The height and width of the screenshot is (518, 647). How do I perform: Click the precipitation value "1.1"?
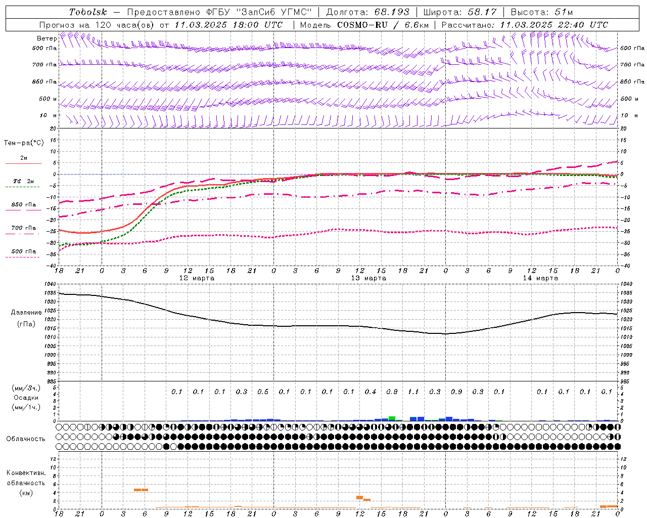click(413, 392)
